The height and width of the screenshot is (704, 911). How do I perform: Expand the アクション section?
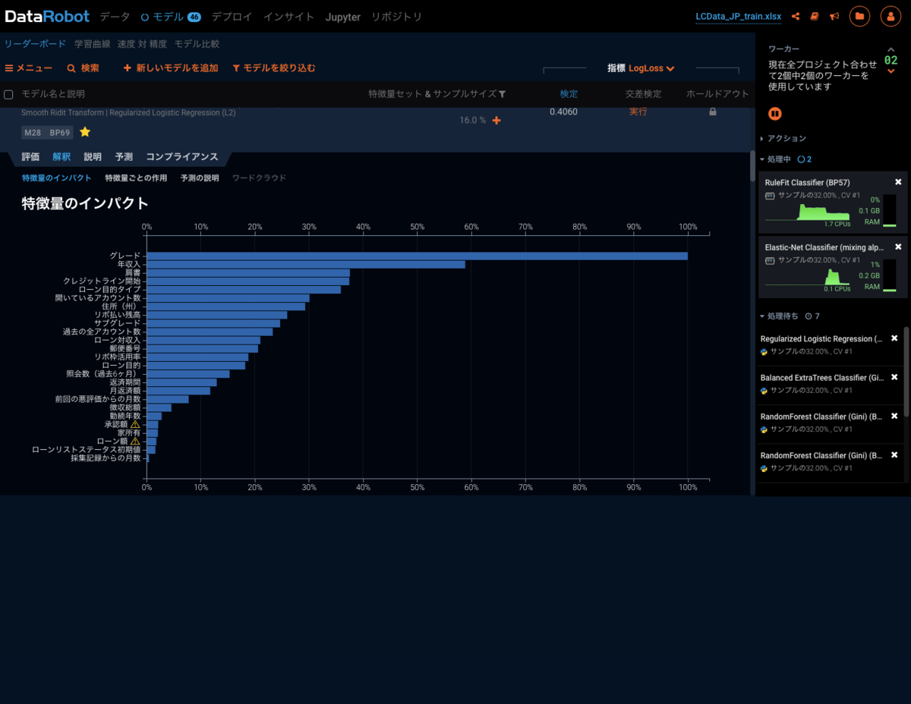[x=783, y=138]
